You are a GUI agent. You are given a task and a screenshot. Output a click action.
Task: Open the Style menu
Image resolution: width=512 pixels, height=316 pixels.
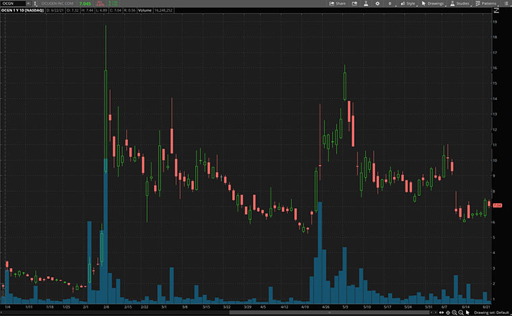pos(408,3)
